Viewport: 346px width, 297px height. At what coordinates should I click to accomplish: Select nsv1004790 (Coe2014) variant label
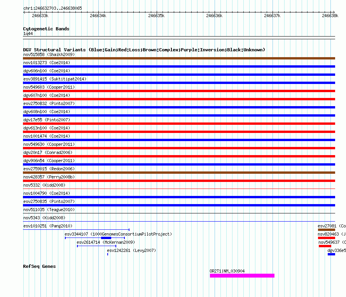[47, 193]
